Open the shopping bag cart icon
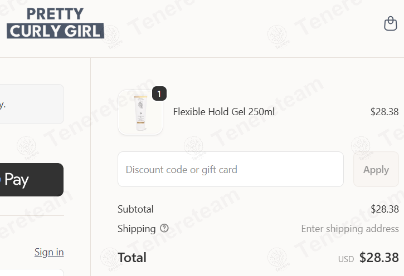Screen dimensions: 404x276 [391, 24]
